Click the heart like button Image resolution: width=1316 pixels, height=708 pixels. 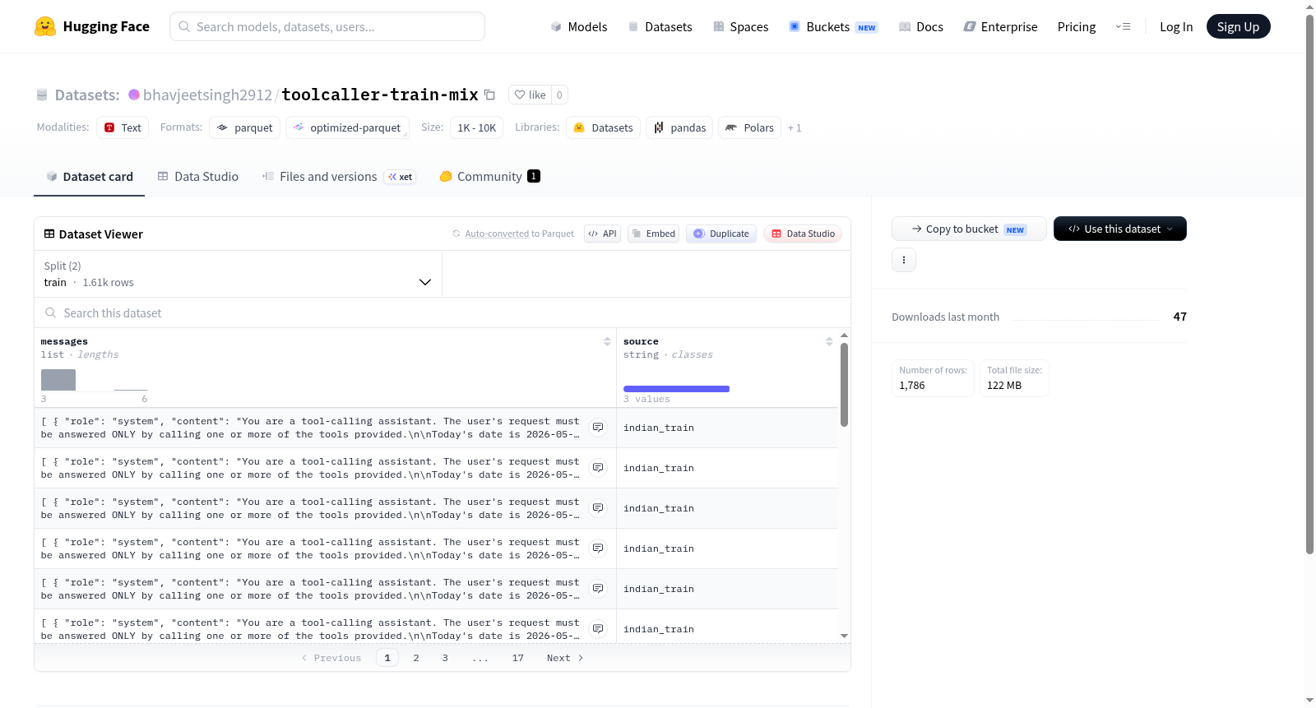coord(530,95)
